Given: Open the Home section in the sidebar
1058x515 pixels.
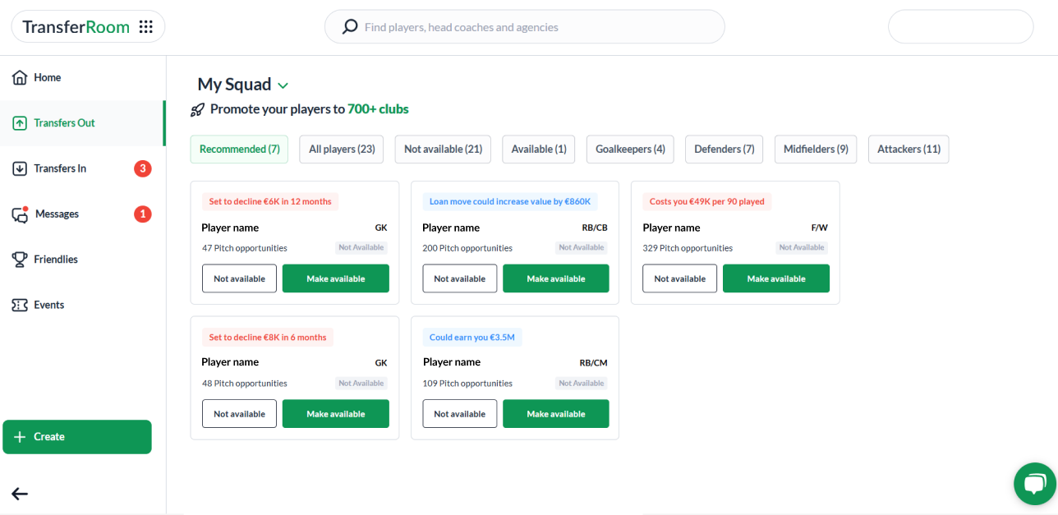Looking at the screenshot, I should pyautogui.click(x=47, y=77).
